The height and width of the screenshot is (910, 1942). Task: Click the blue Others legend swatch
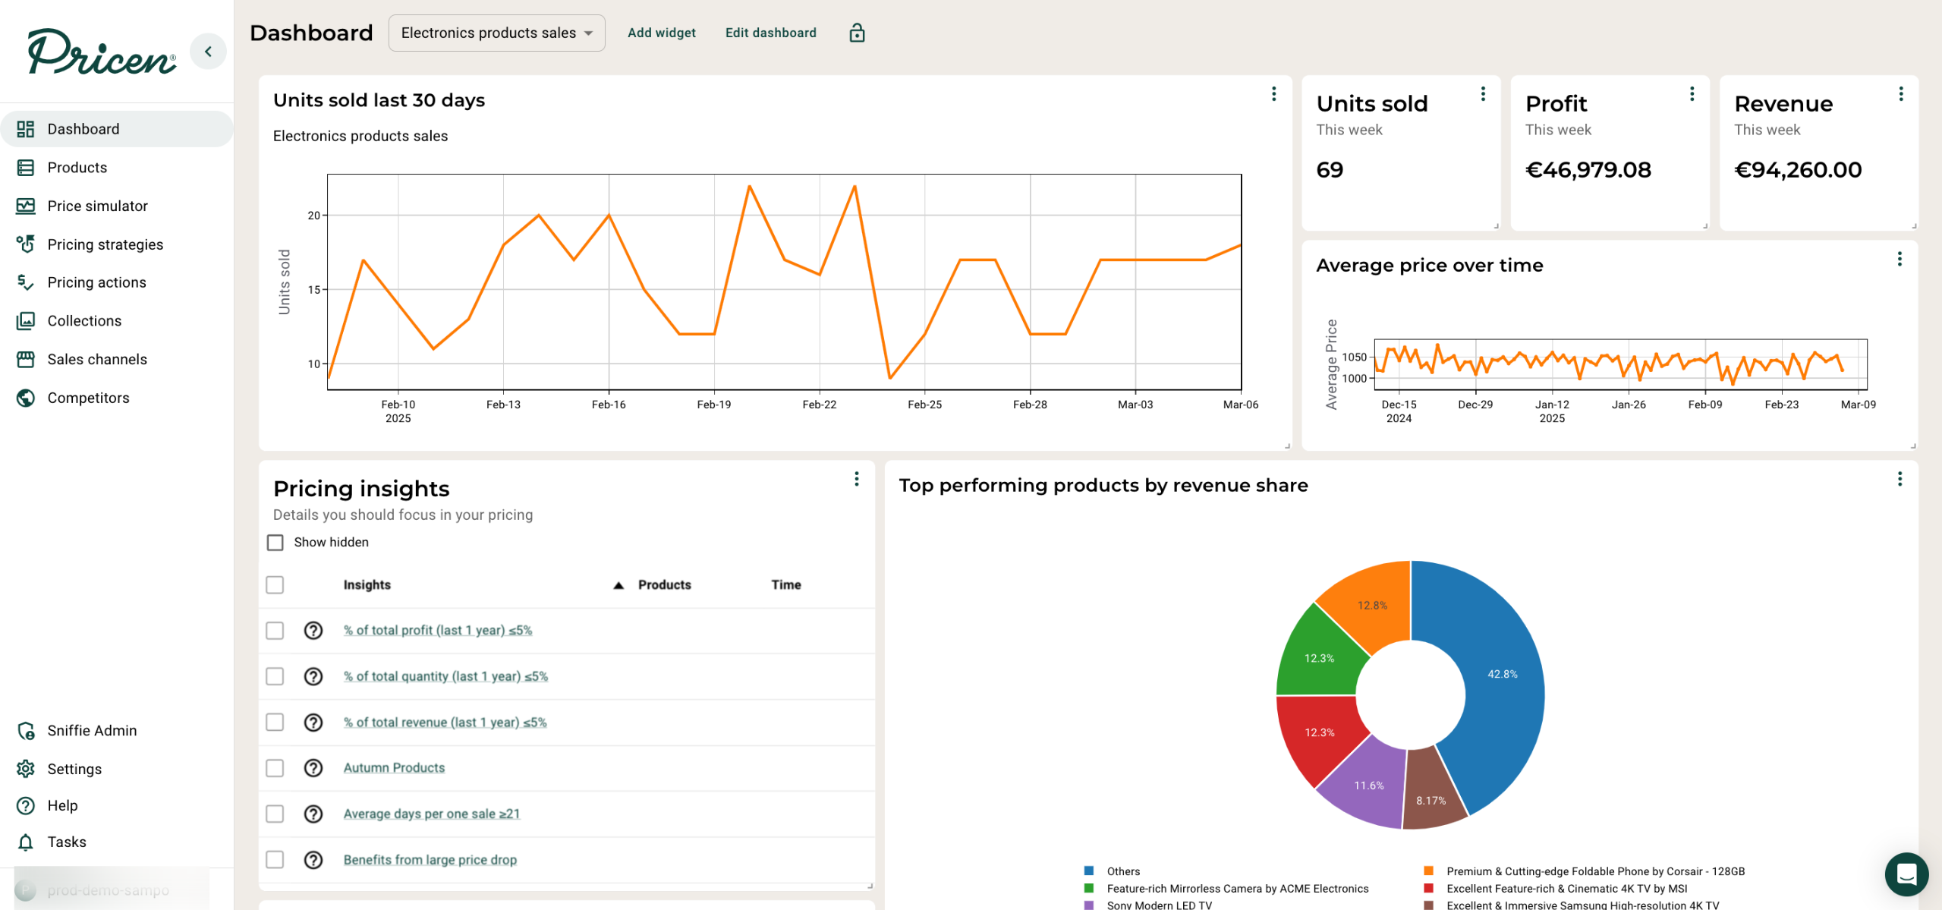[x=1089, y=871]
